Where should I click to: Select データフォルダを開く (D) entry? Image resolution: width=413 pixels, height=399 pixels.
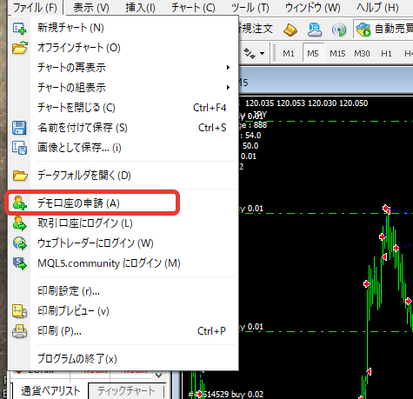123,176
